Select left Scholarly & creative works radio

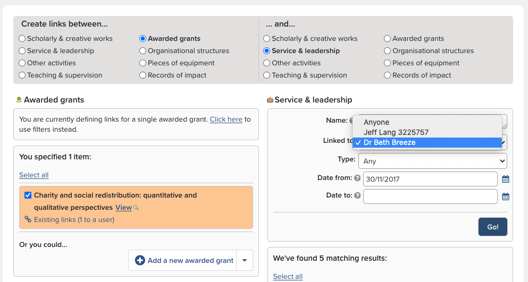(22, 39)
